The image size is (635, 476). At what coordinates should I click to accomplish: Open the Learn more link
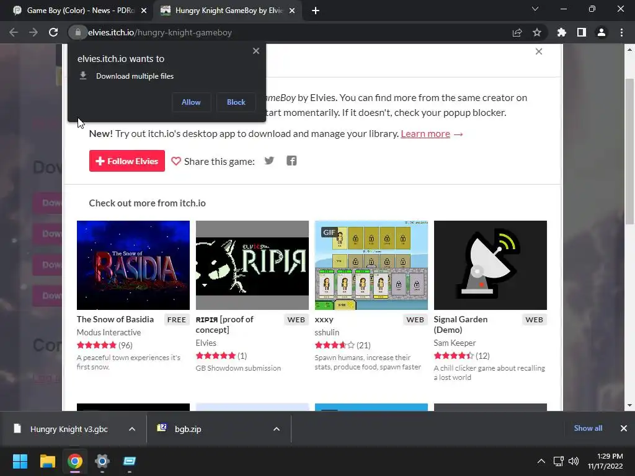click(x=425, y=134)
